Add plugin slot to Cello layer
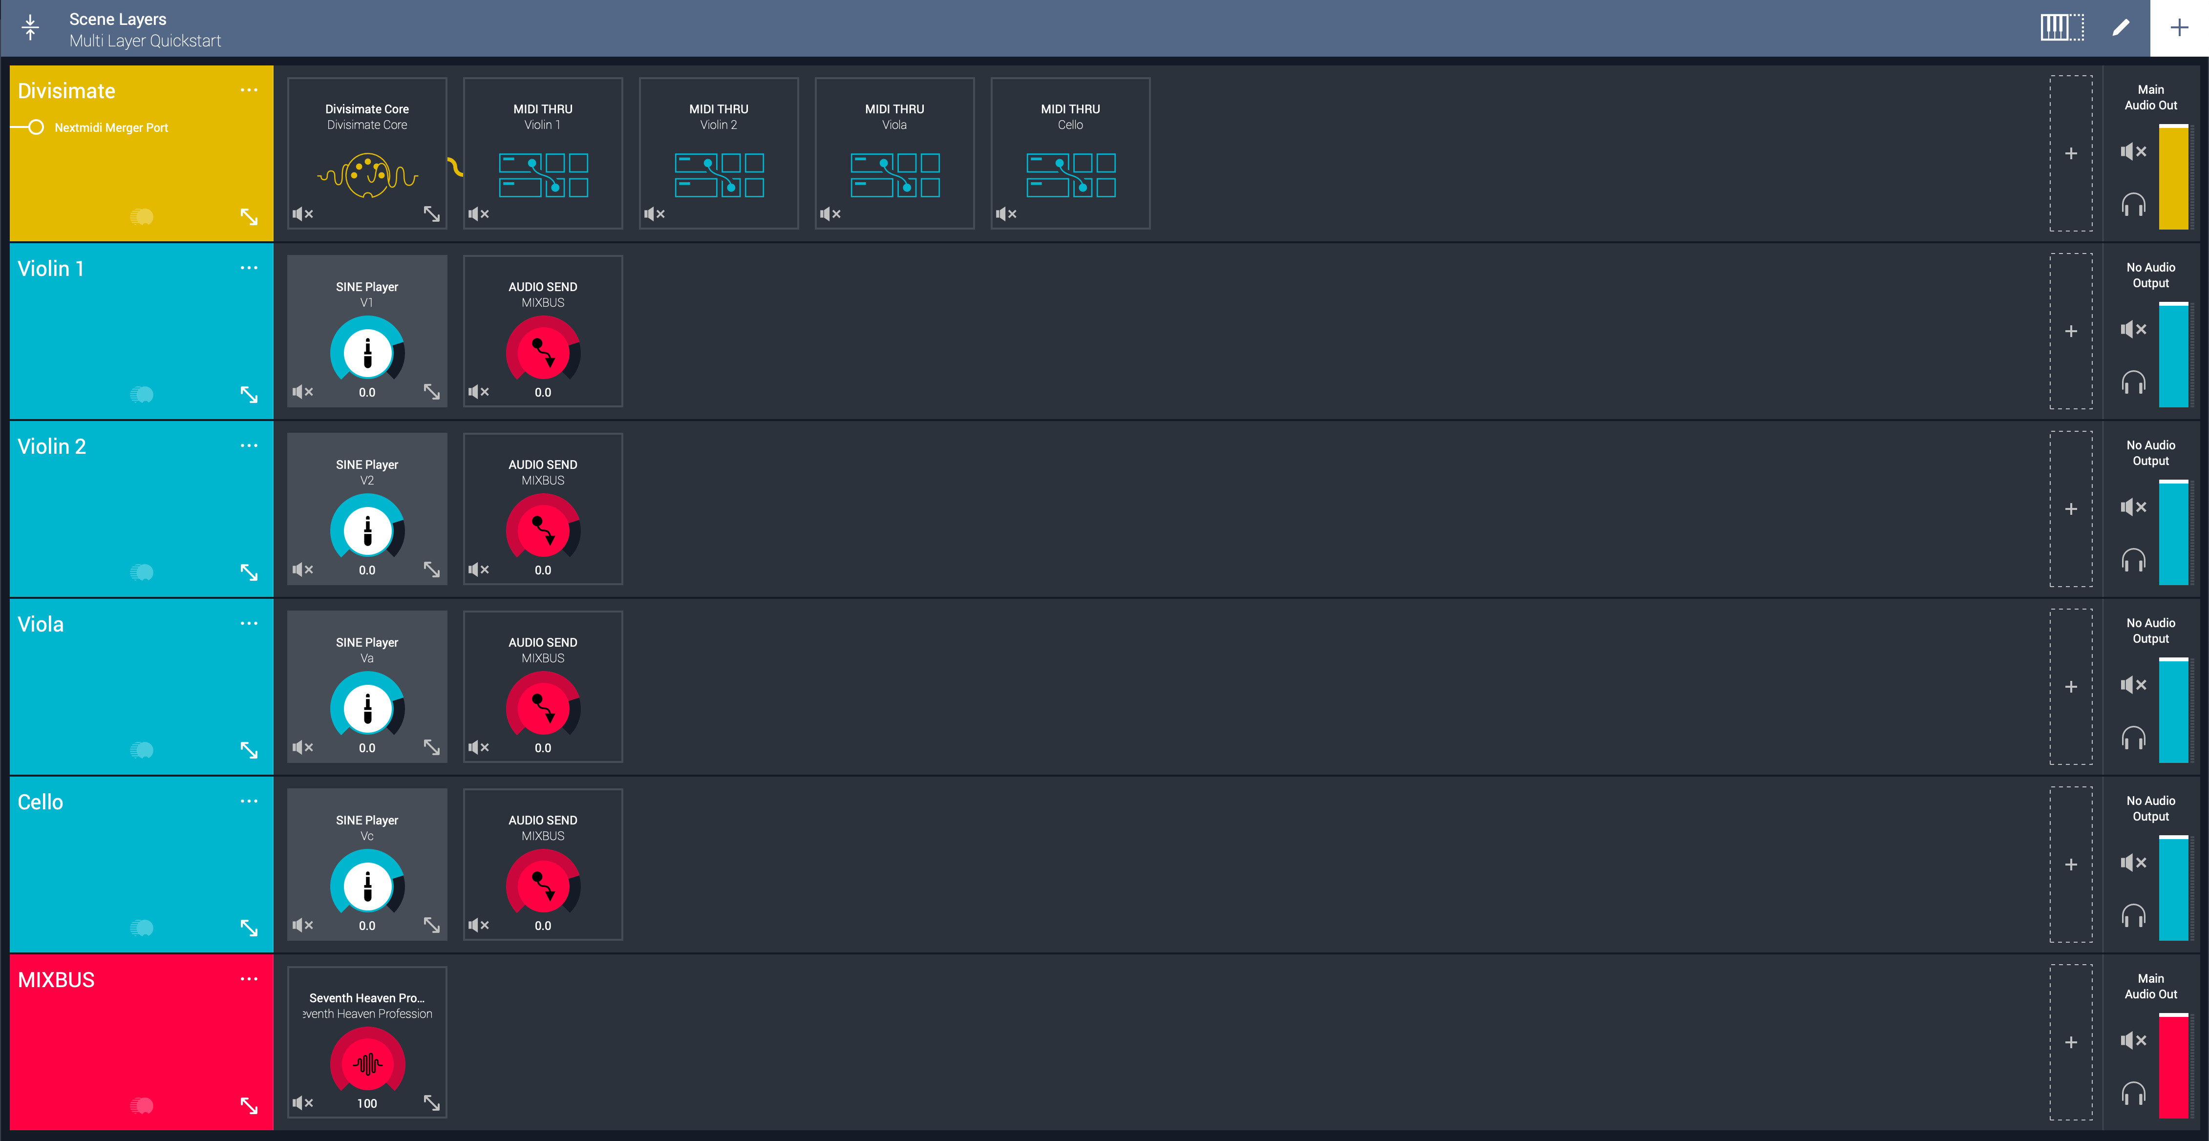The height and width of the screenshot is (1141, 2209). [2070, 864]
